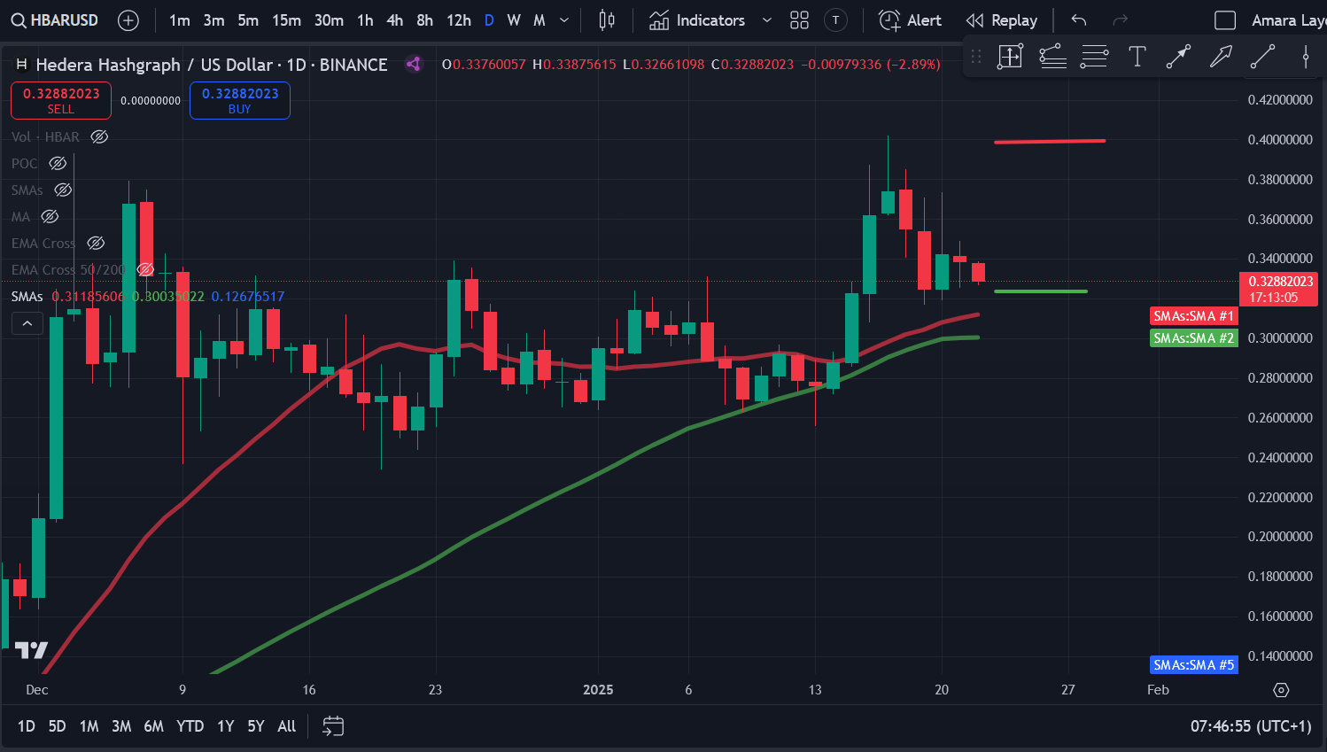The height and width of the screenshot is (752, 1327).
Task: Select the daily D timeframe
Action: pyautogui.click(x=489, y=20)
